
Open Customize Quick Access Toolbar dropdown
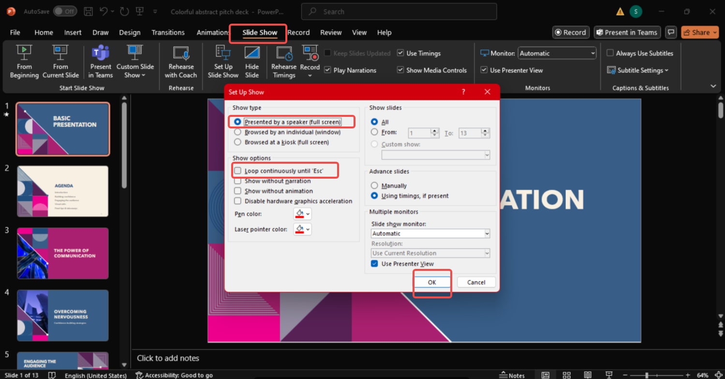155,11
